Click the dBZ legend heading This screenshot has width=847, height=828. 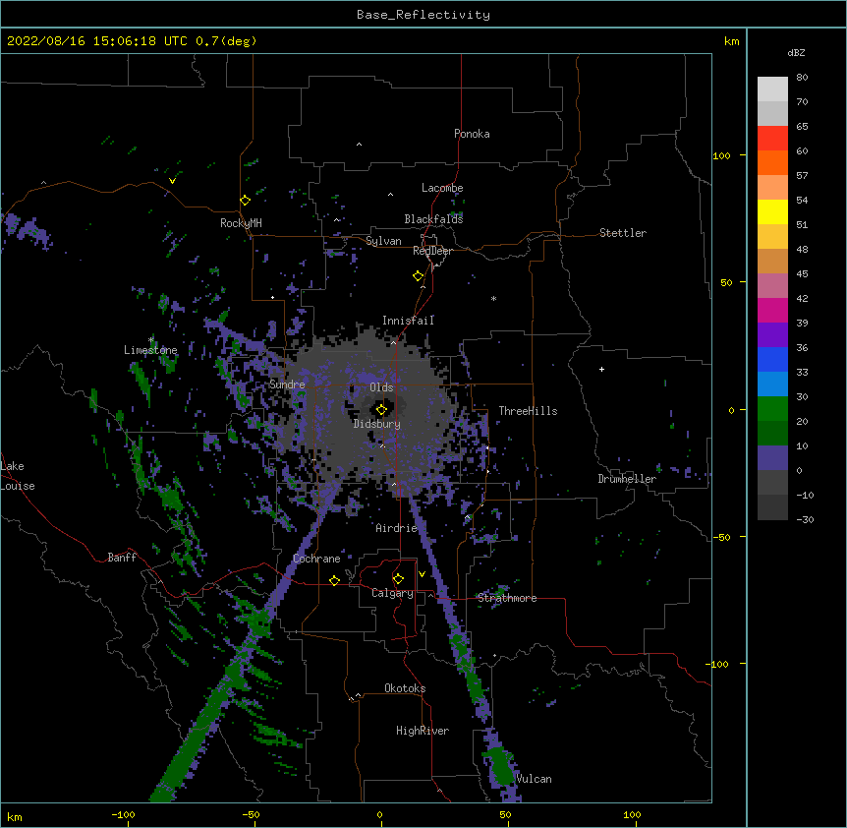796,53
